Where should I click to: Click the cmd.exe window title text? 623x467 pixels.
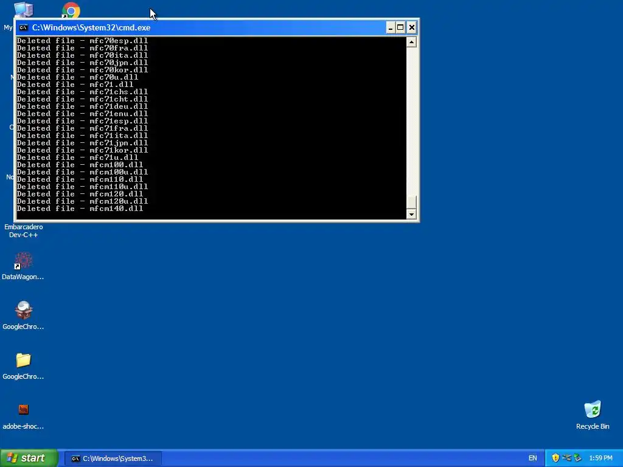91,27
